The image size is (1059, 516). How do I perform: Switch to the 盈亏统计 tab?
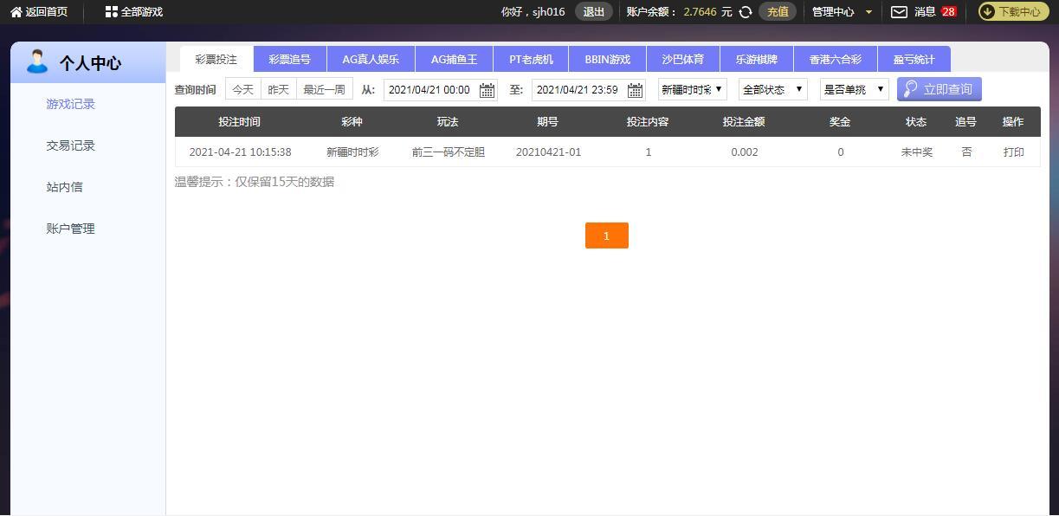(x=914, y=60)
